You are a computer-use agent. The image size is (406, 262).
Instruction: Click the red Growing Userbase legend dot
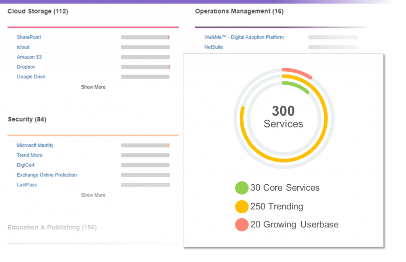pyautogui.click(x=241, y=225)
